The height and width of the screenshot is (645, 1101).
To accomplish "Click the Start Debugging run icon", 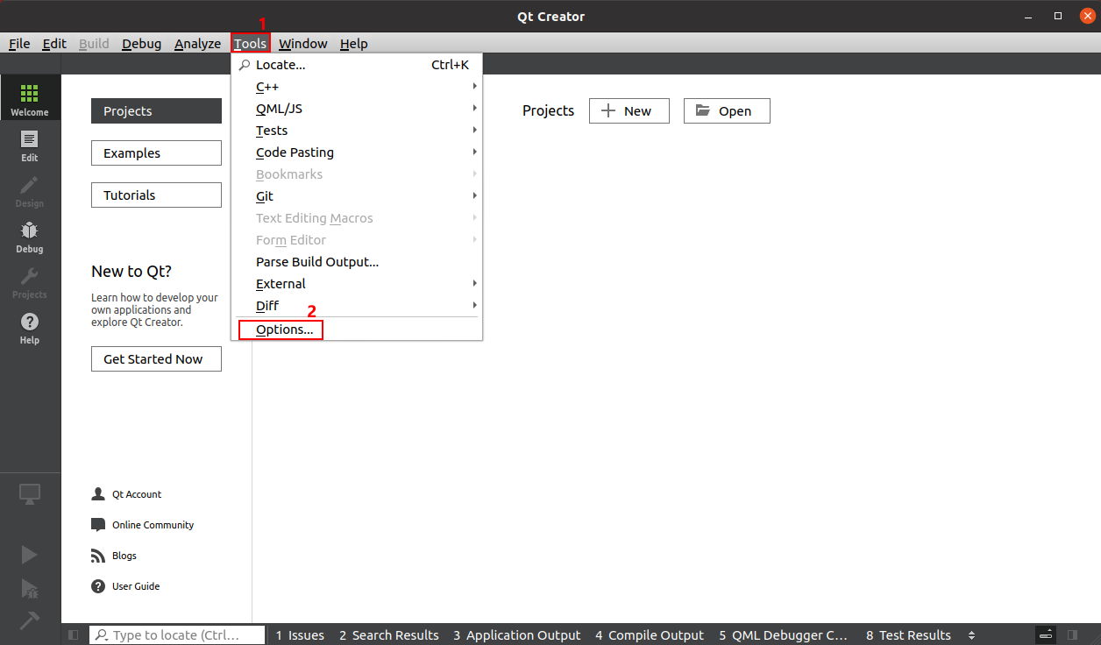I will click(x=30, y=588).
